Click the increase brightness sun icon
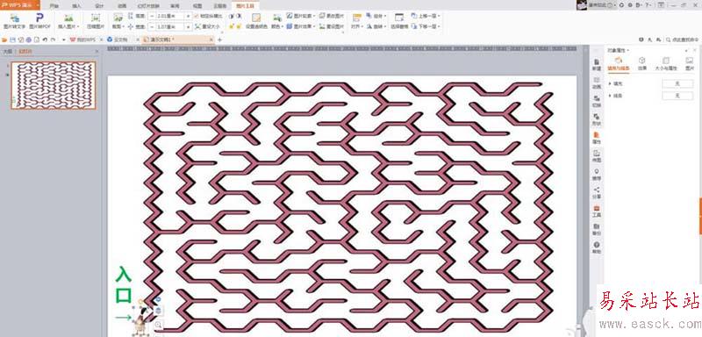702x337 pixels. pos(232,26)
